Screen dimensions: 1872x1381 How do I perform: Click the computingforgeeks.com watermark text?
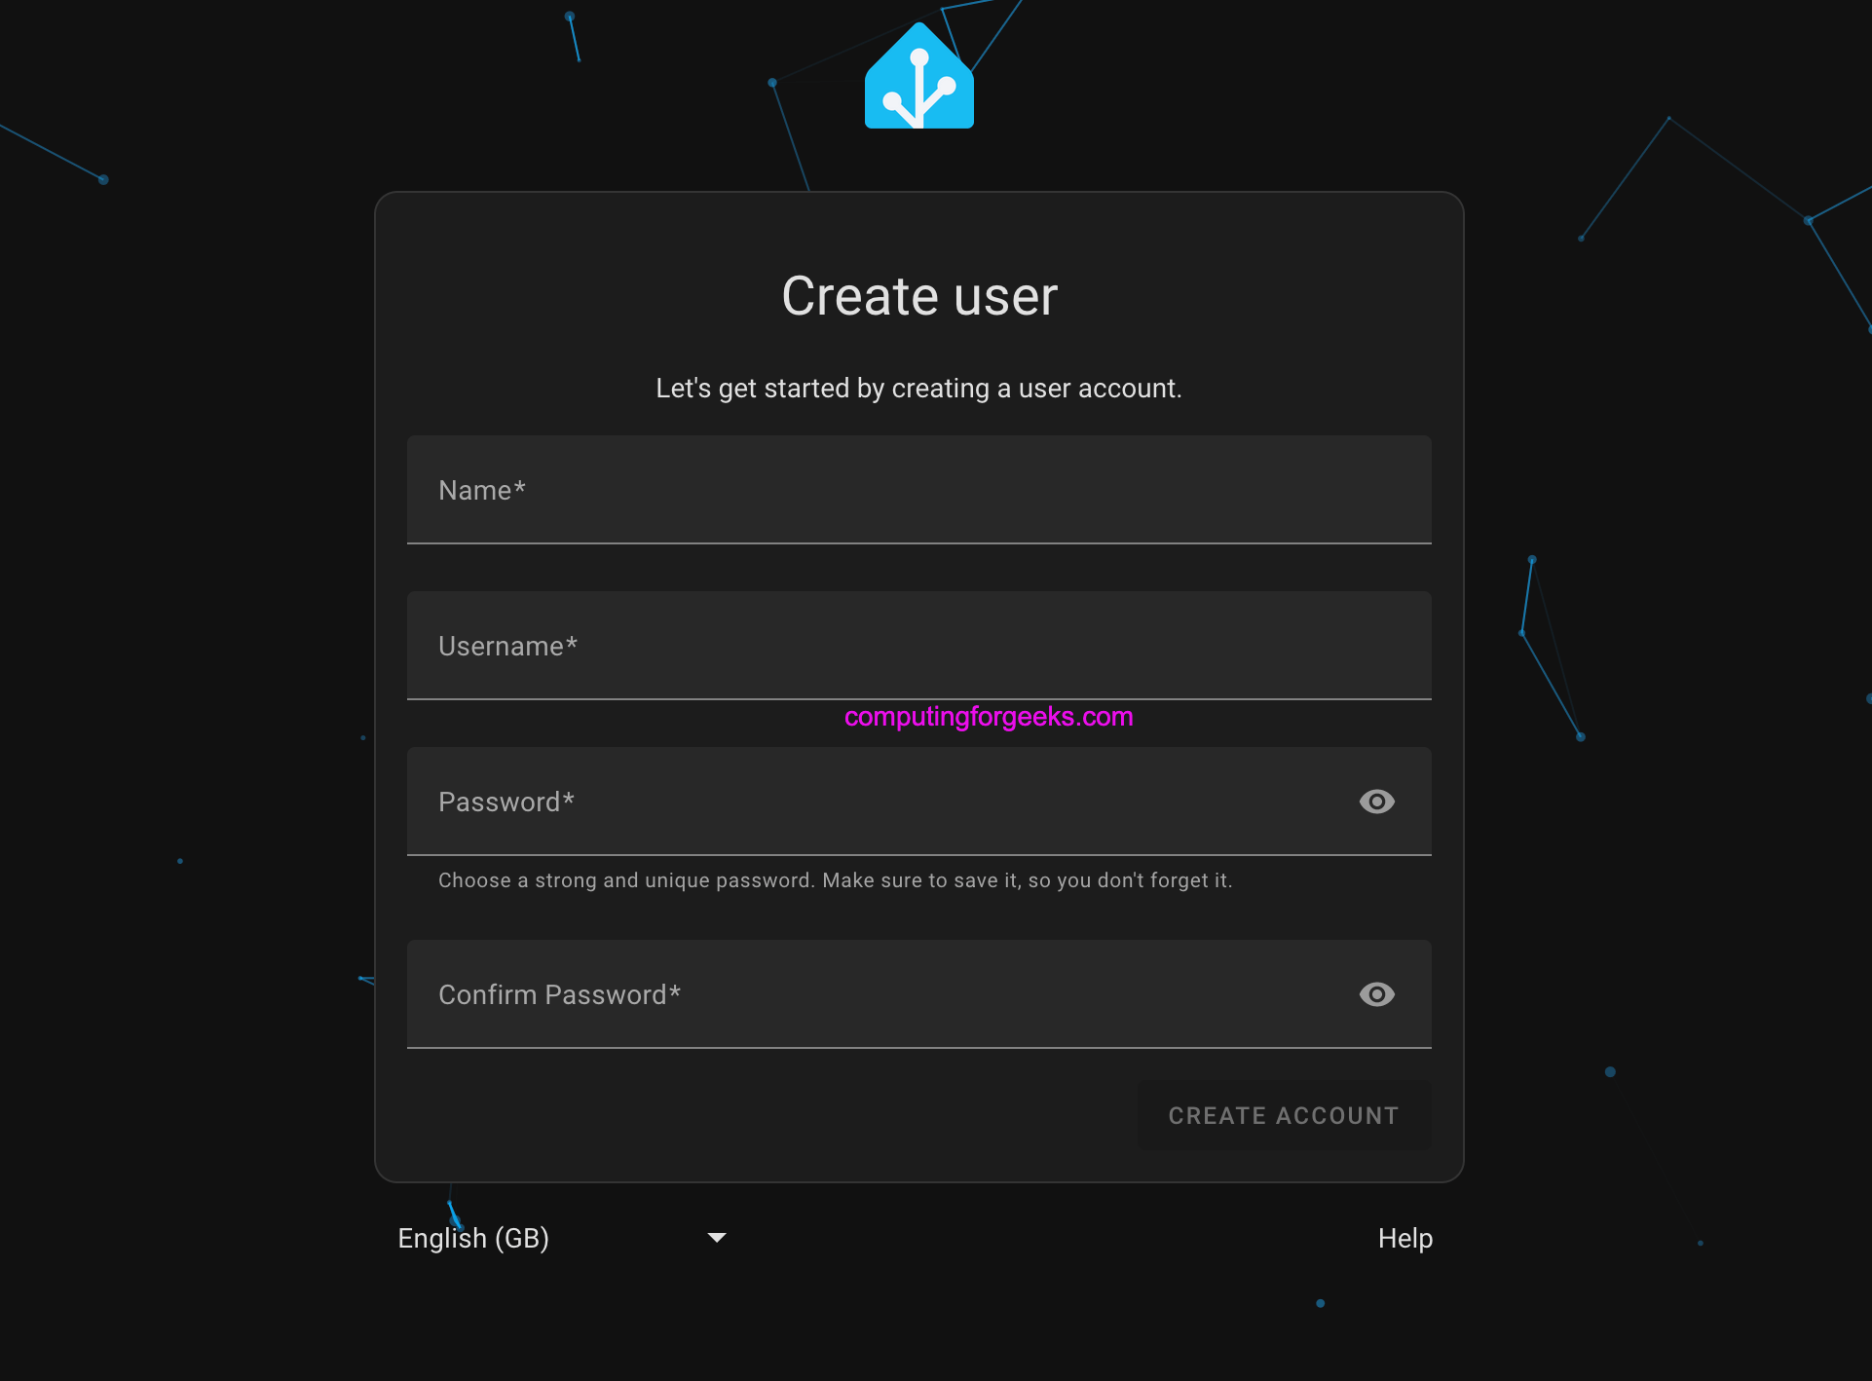pyautogui.click(x=988, y=717)
